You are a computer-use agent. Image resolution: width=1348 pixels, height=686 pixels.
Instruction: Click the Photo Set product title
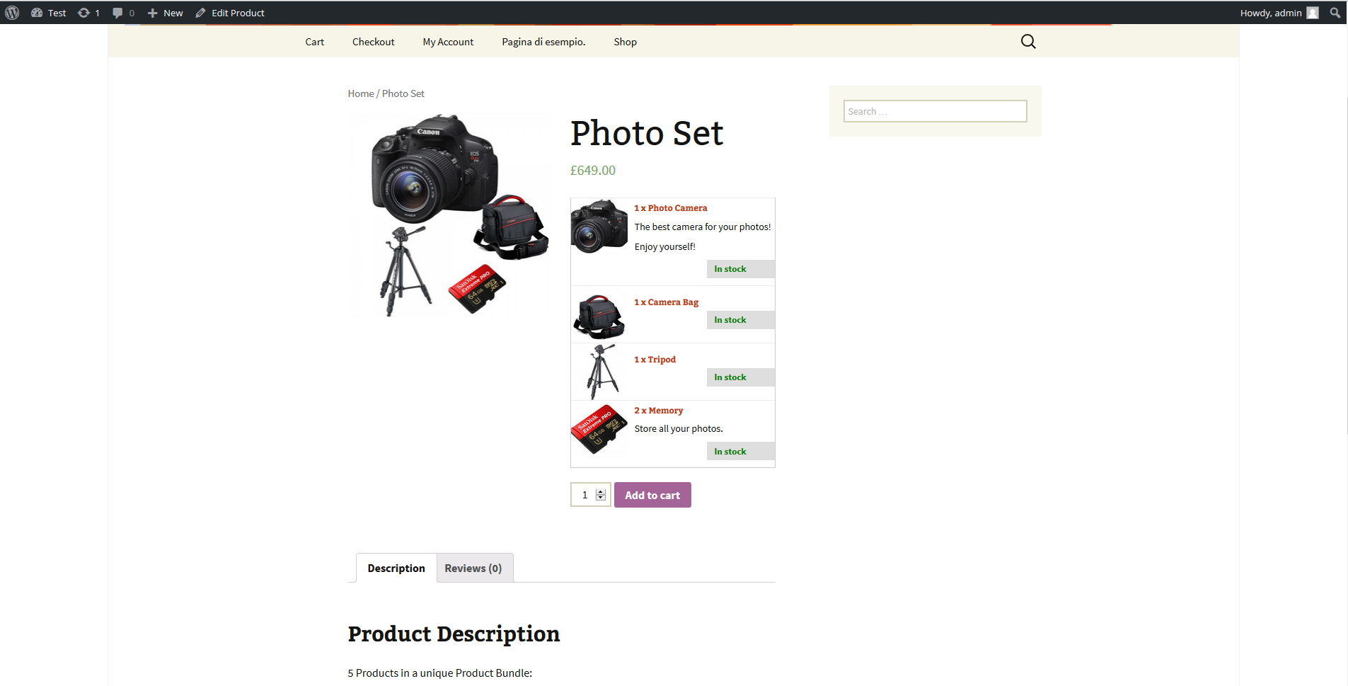pyautogui.click(x=647, y=133)
